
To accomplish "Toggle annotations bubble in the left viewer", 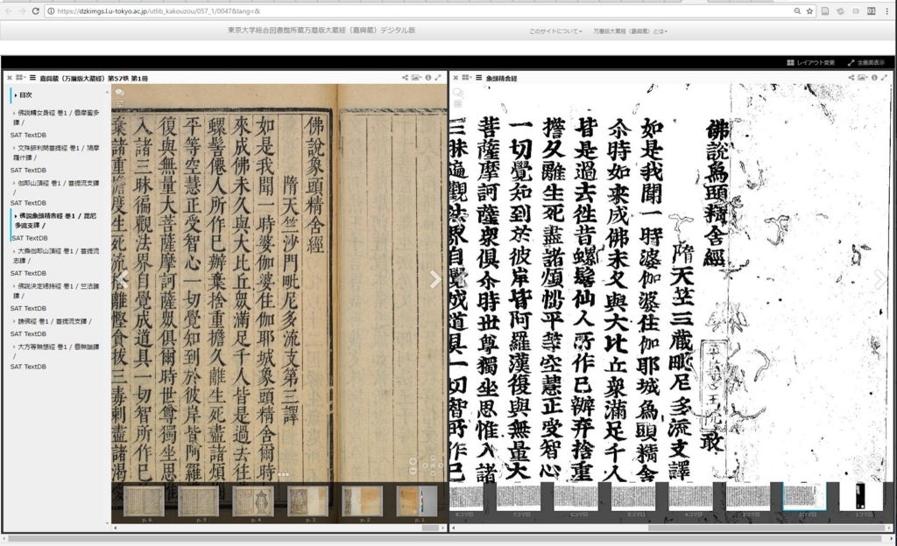I will coord(119,93).
